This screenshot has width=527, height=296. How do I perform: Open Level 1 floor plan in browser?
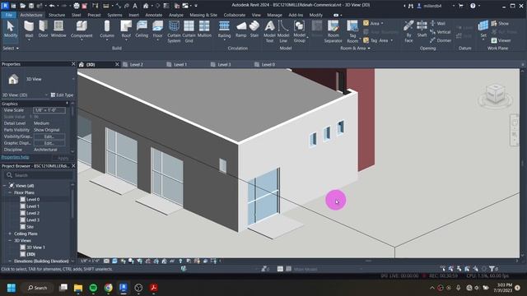(33, 206)
